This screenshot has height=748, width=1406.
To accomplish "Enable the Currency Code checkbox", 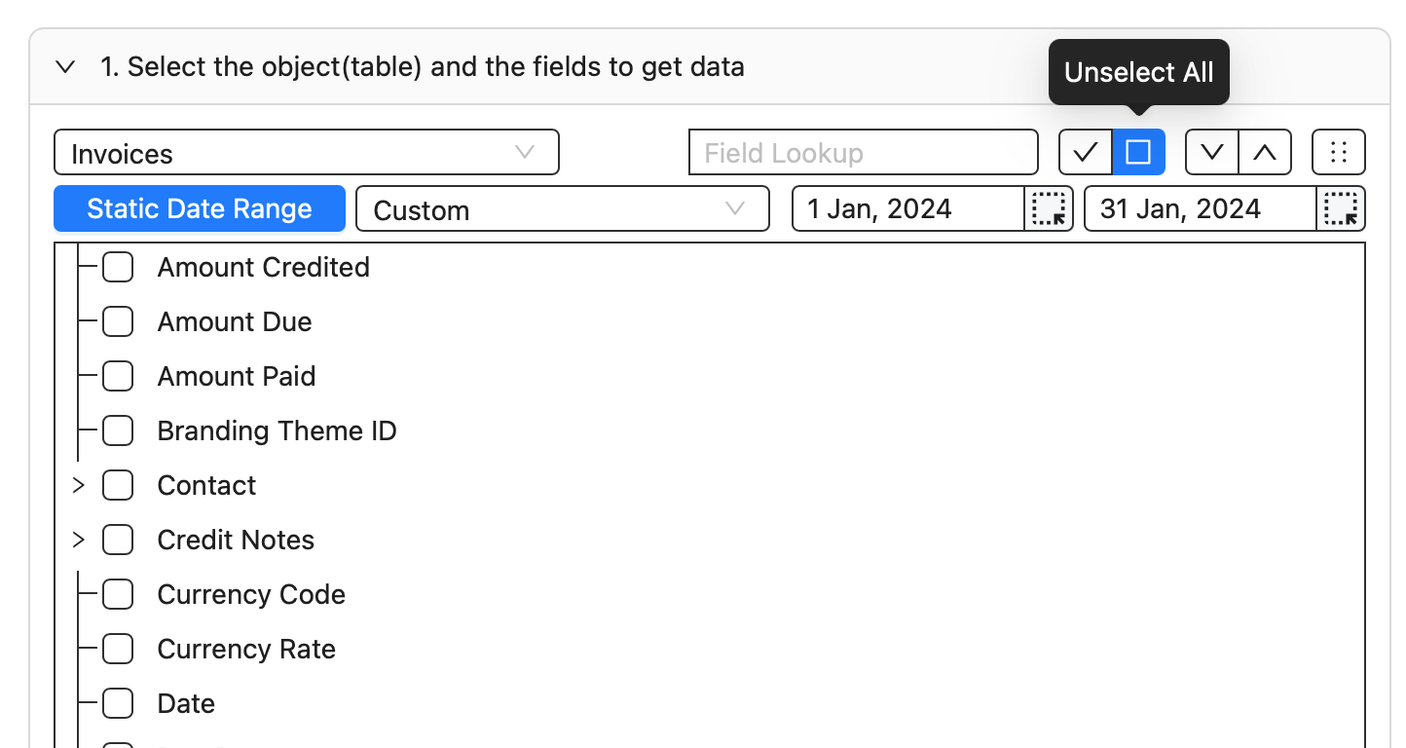I will coord(118,594).
